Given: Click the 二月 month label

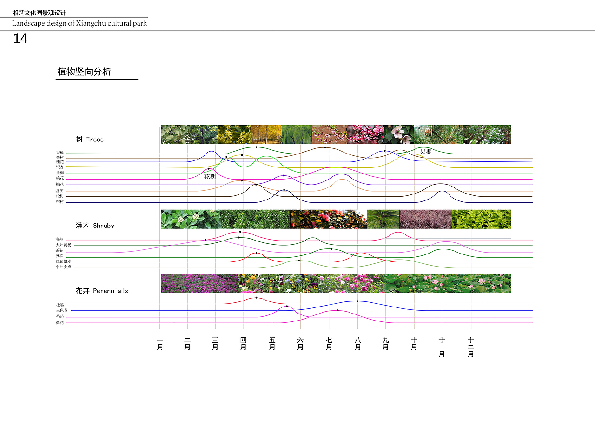Looking at the screenshot, I should pos(187,344).
